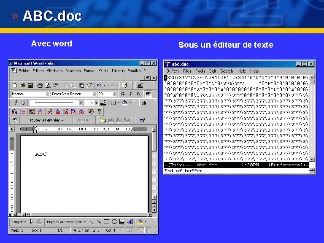Click the Print icon in Word toolbar
The image size is (324, 243).
[x=40, y=85]
